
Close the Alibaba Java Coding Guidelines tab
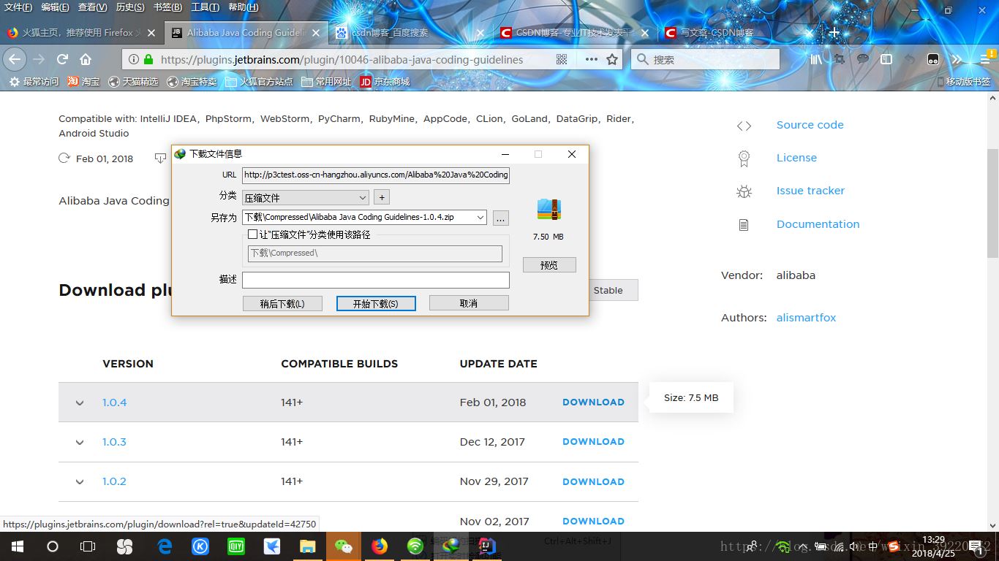click(316, 33)
